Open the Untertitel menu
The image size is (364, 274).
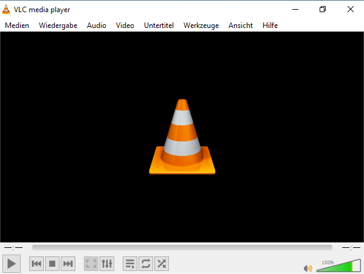[x=159, y=26]
